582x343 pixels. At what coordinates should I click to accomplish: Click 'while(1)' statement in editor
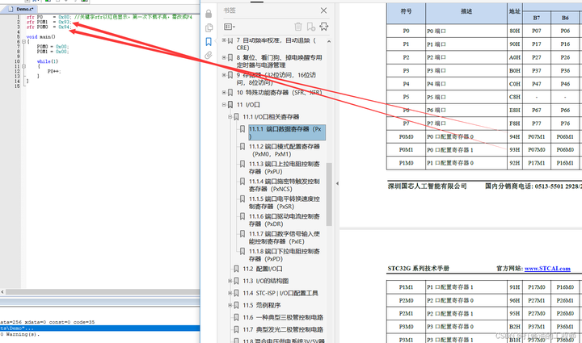[48, 61]
